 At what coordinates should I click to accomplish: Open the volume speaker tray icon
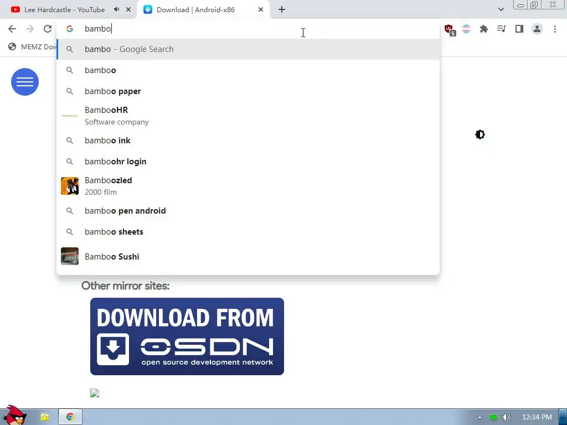tap(507, 417)
